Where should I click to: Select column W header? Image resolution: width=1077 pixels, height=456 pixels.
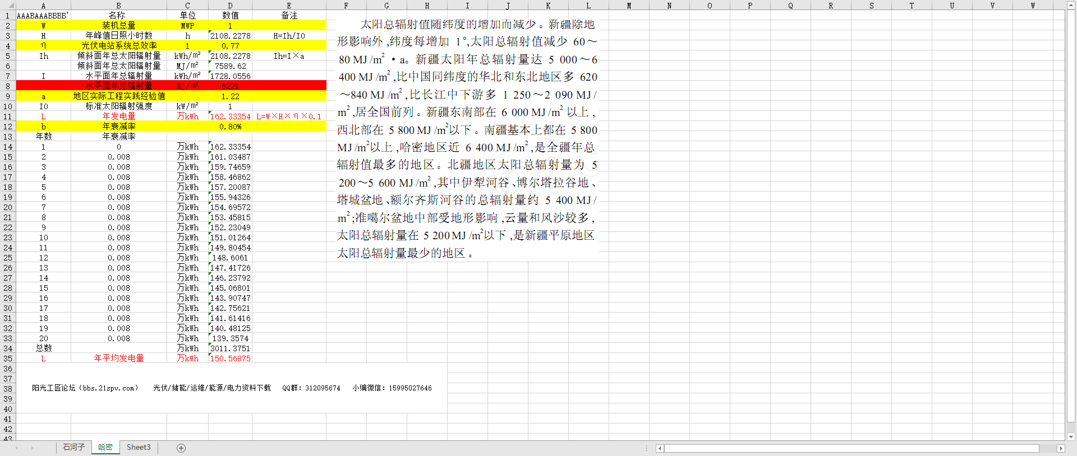pos(1033,6)
